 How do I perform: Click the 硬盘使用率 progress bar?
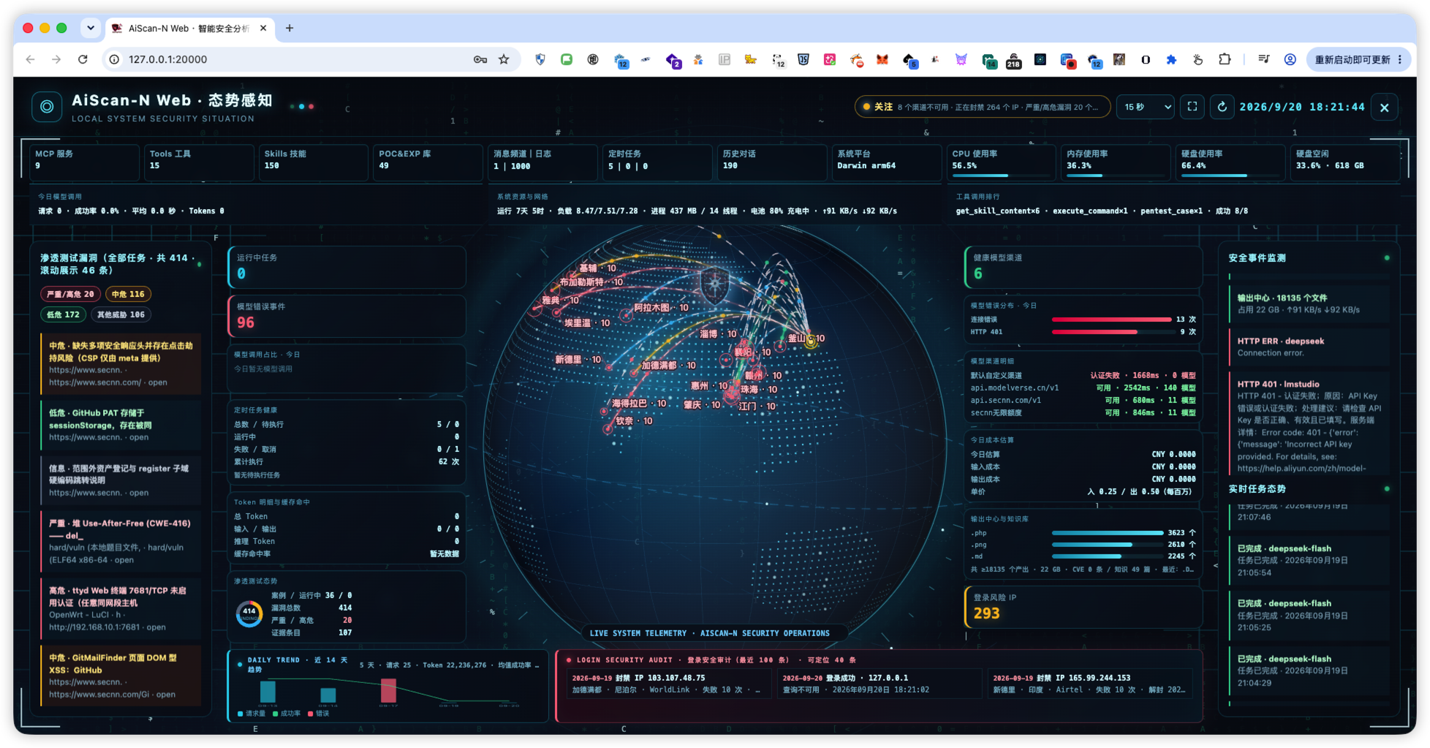click(1230, 175)
